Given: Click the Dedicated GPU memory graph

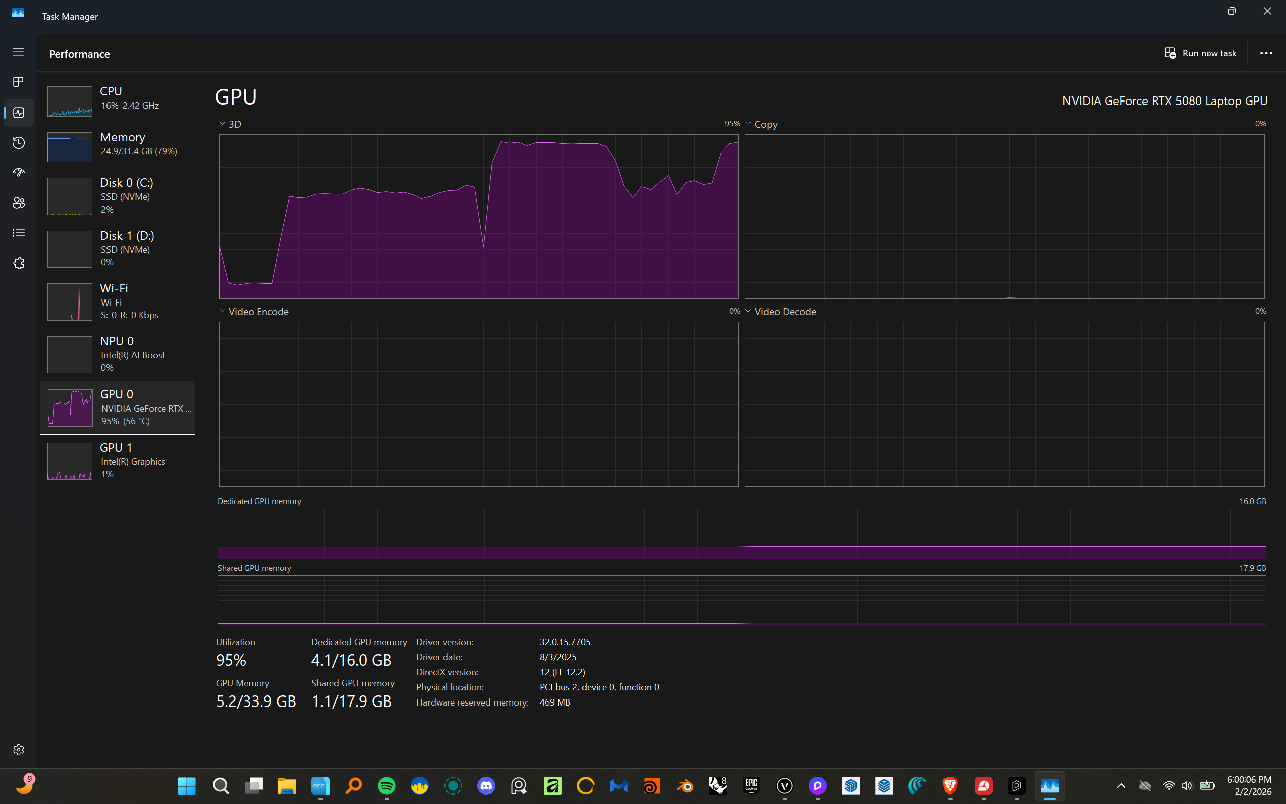Looking at the screenshot, I should coord(741,533).
